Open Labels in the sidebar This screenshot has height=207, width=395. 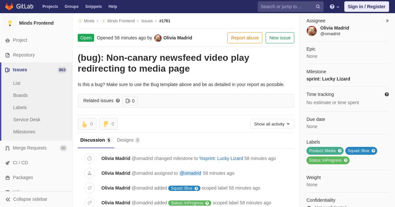(x=20, y=107)
